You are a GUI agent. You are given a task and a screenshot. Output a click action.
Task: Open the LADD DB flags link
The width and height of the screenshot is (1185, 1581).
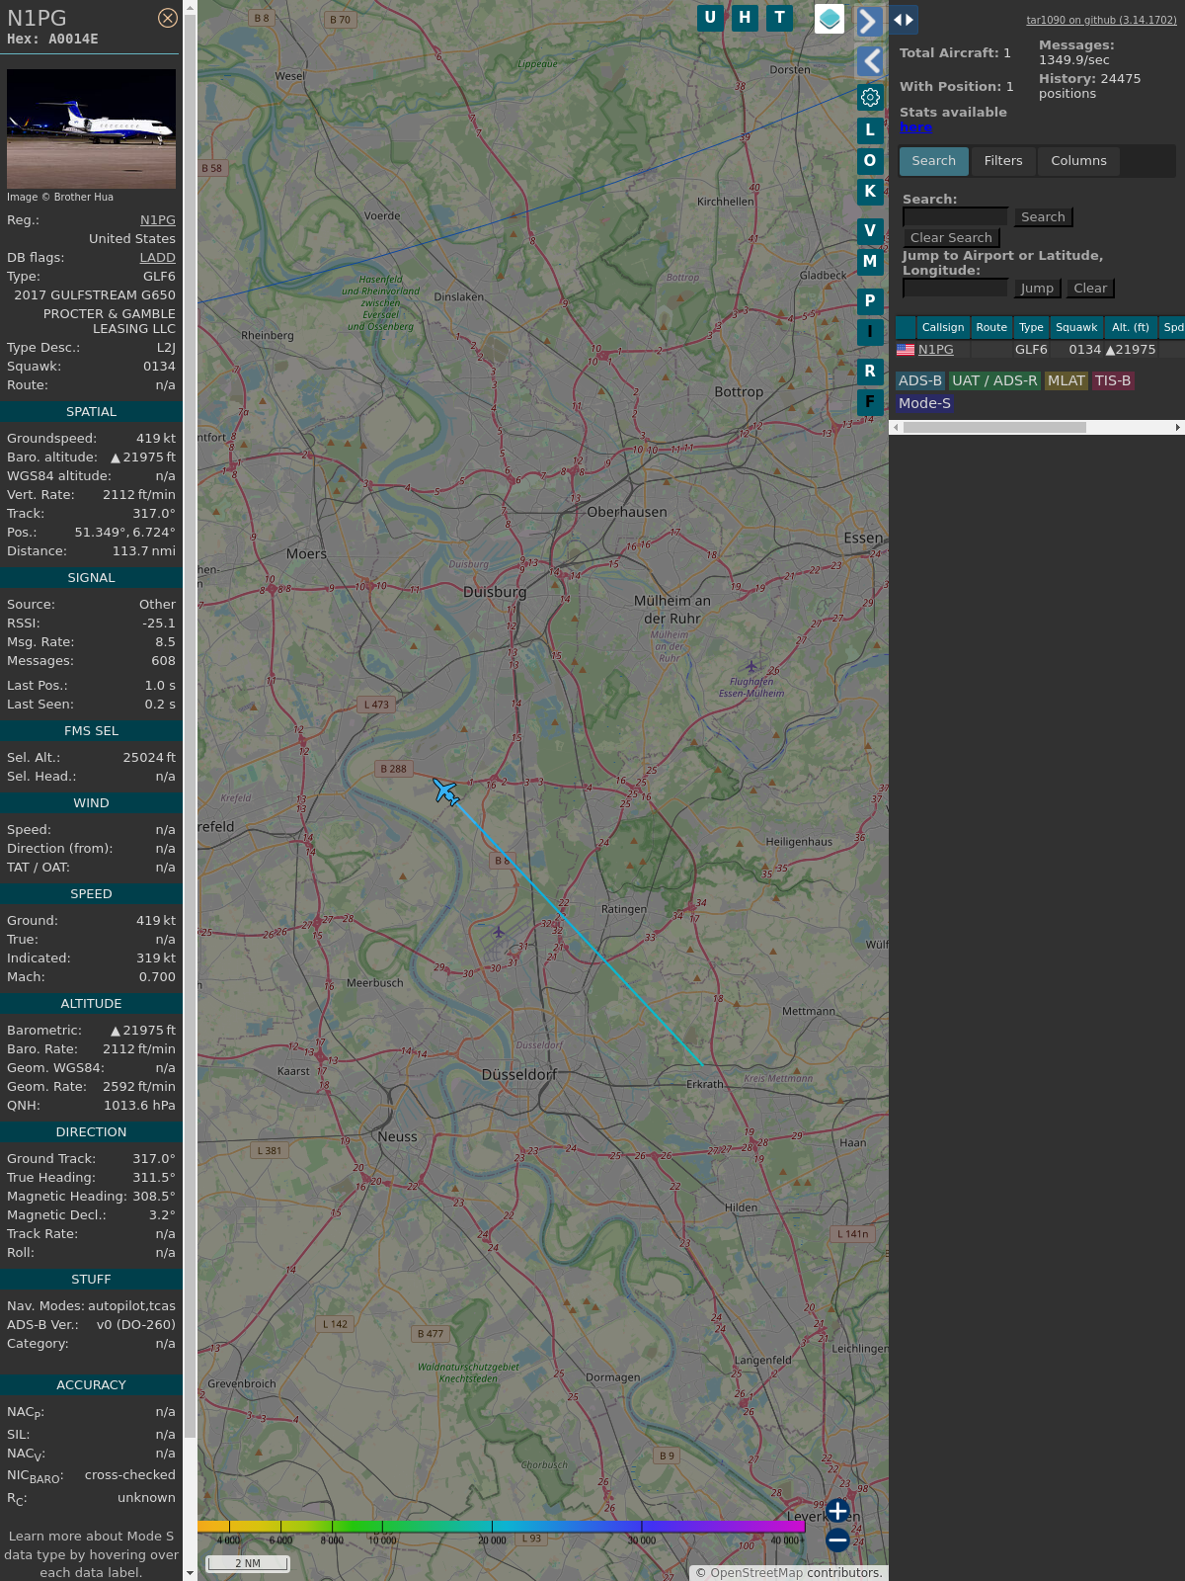pos(157,258)
